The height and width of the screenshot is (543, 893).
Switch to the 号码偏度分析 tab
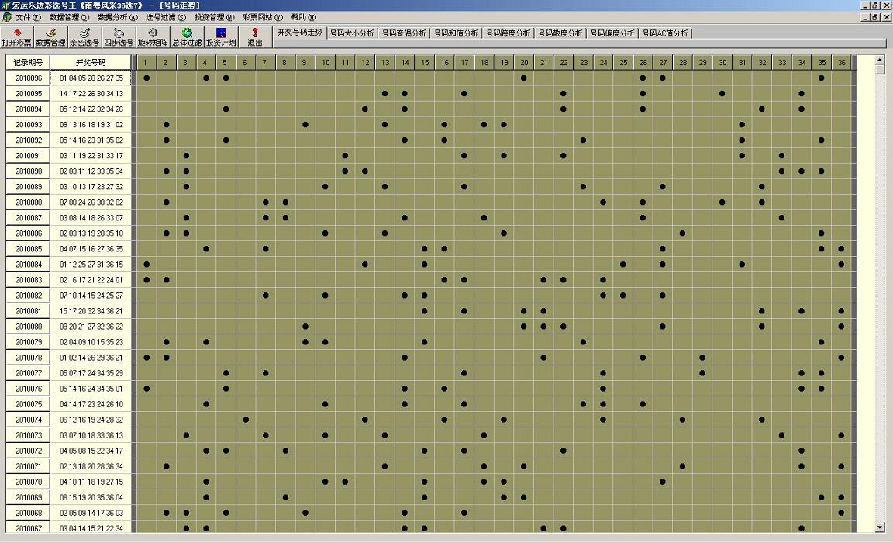[x=612, y=33]
